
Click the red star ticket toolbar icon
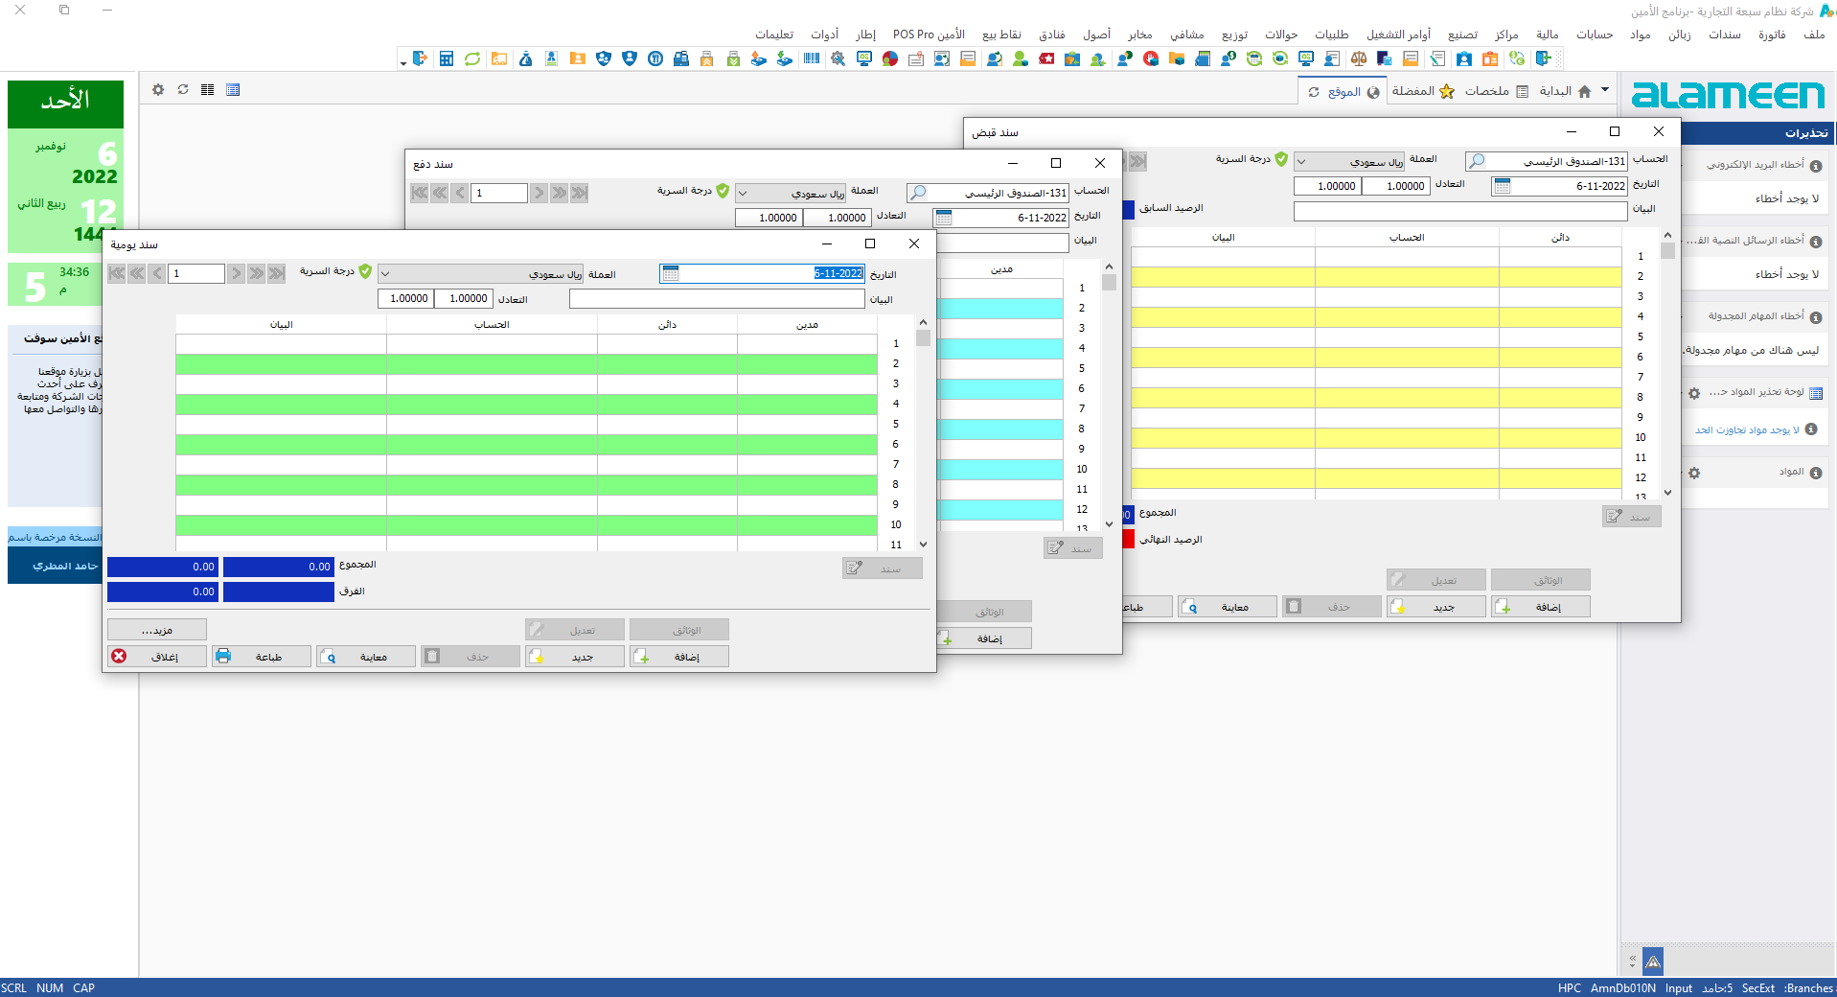1046,58
